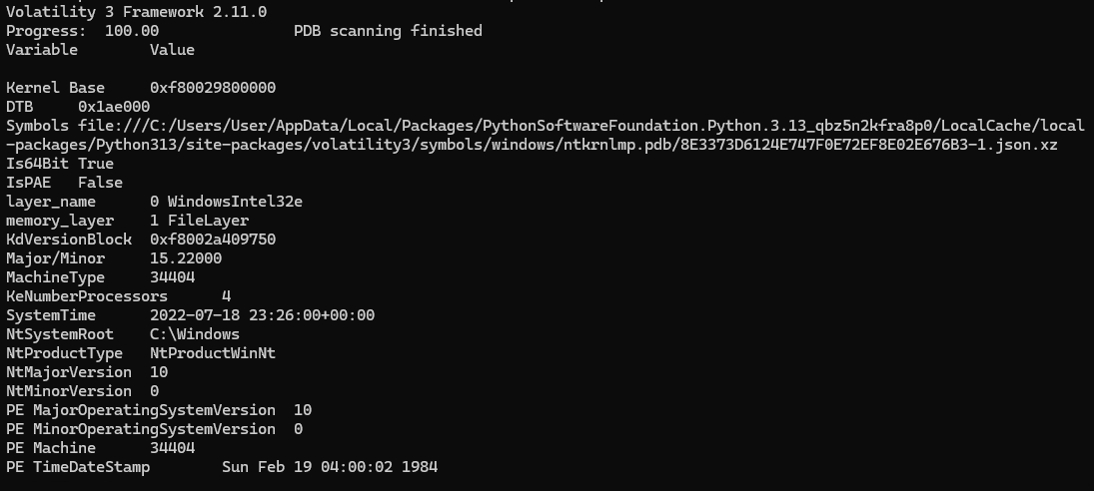This screenshot has height=491, width=1094.
Task: Click the FileLayer memory layer value
Action: tap(208, 221)
